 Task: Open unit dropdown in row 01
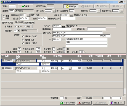click(70, 61)
